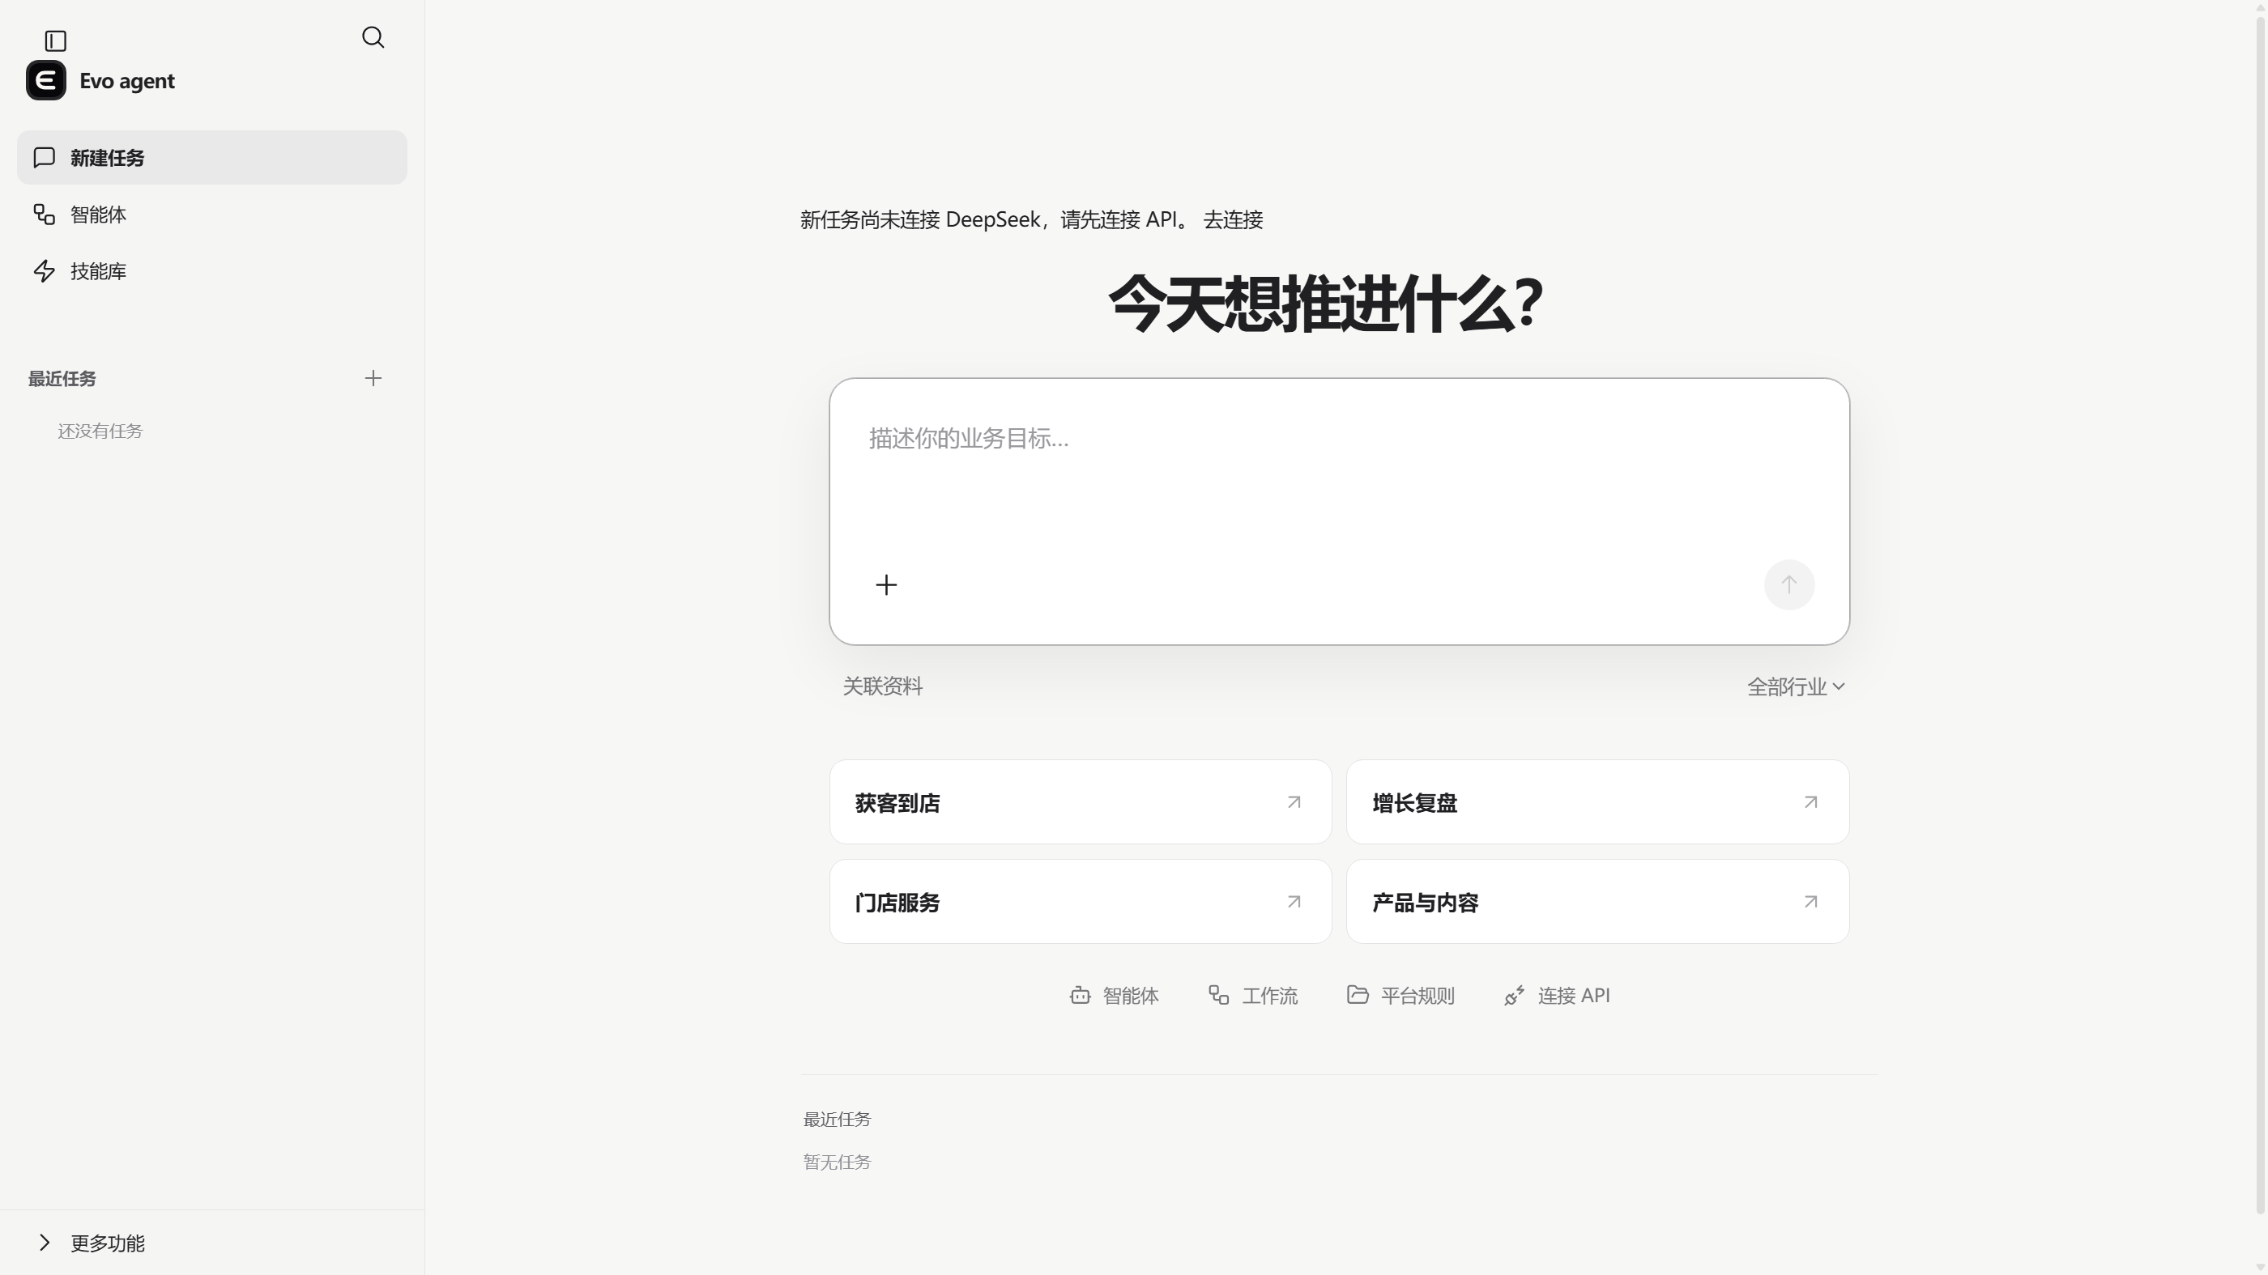Viewport: 2268px width, 1275px height.
Task: Click the lightning icon of 技能库
Action: (x=44, y=271)
